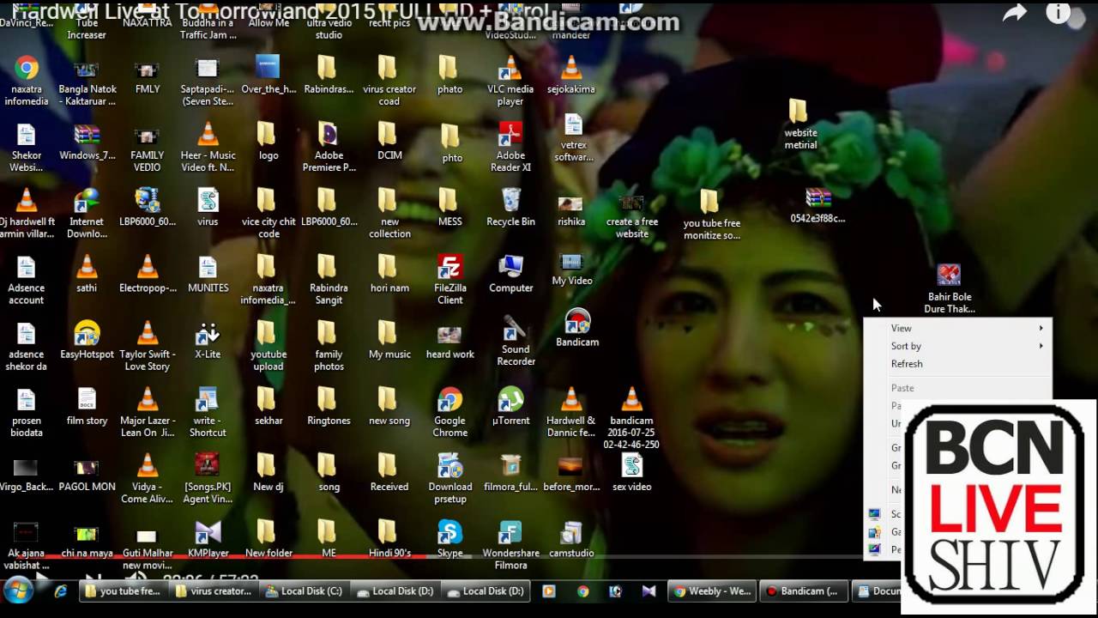
Task: Open the Computer desktop icon
Action: (x=510, y=273)
